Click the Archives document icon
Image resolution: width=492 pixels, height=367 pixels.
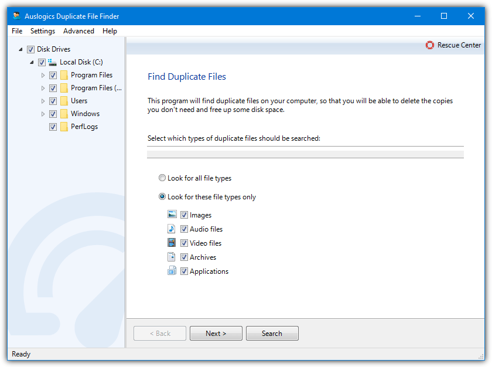[x=171, y=257]
